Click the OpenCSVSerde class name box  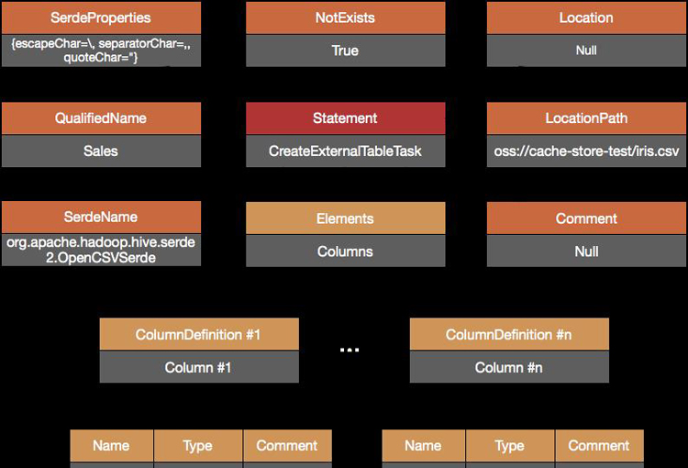tap(101, 250)
